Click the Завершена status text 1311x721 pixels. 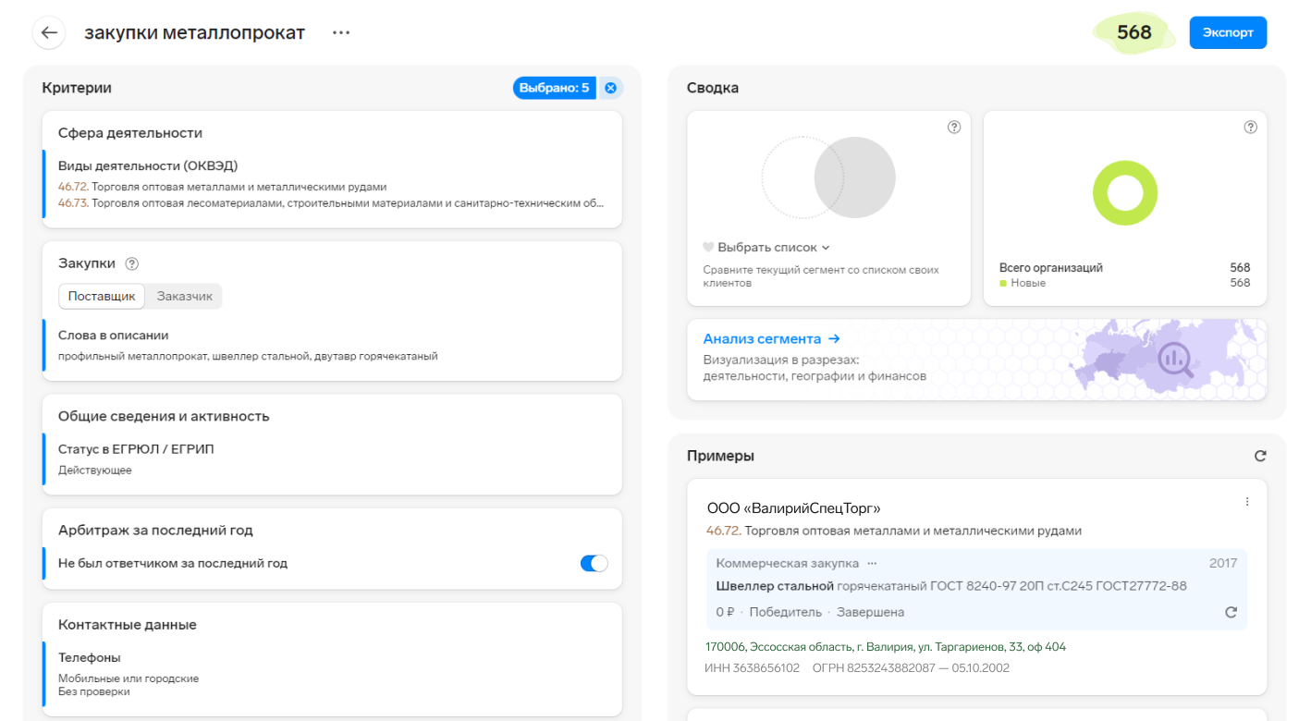pyautogui.click(x=869, y=612)
